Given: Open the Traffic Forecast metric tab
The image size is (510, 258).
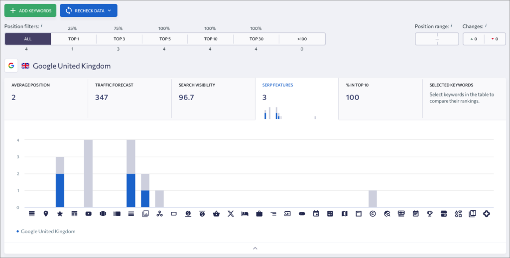Looking at the screenshot, I should [x=130, y=98].
